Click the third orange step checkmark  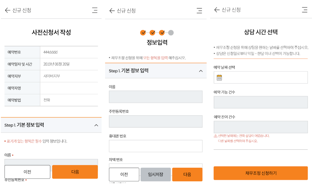click(162, 33)
